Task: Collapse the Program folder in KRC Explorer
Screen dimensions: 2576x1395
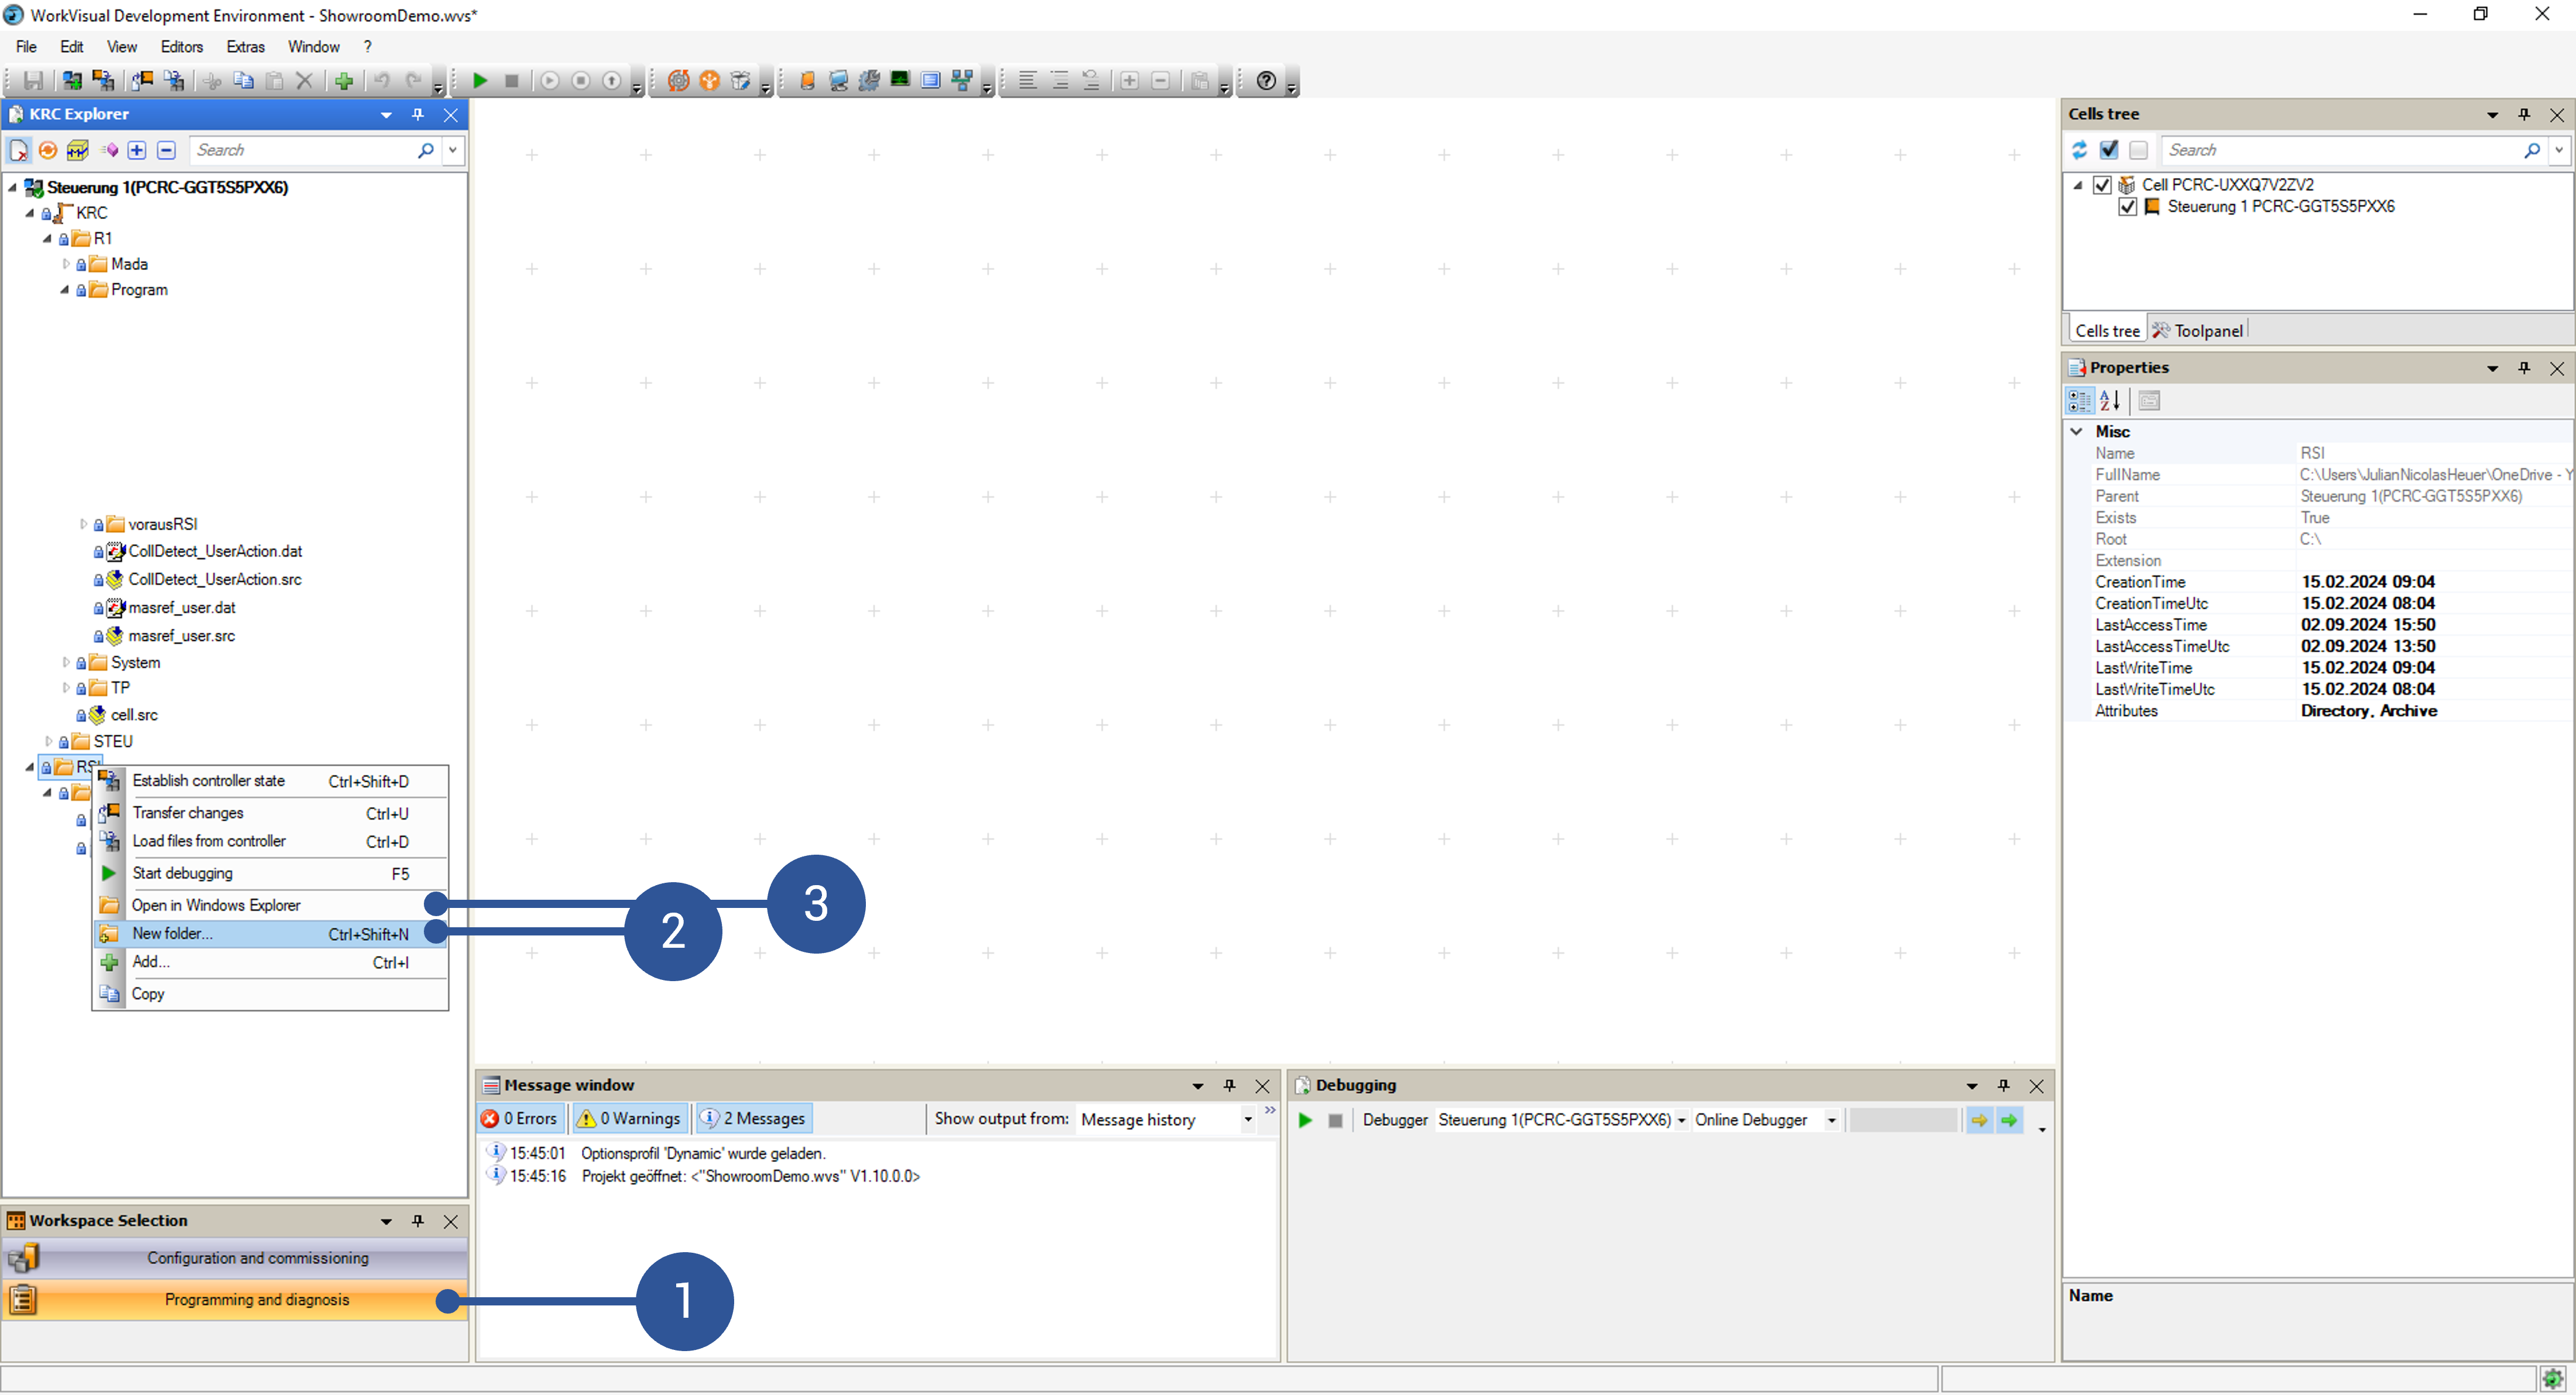Action: [x=65, y=290]
